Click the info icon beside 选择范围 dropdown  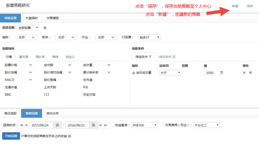click(45, 28)
